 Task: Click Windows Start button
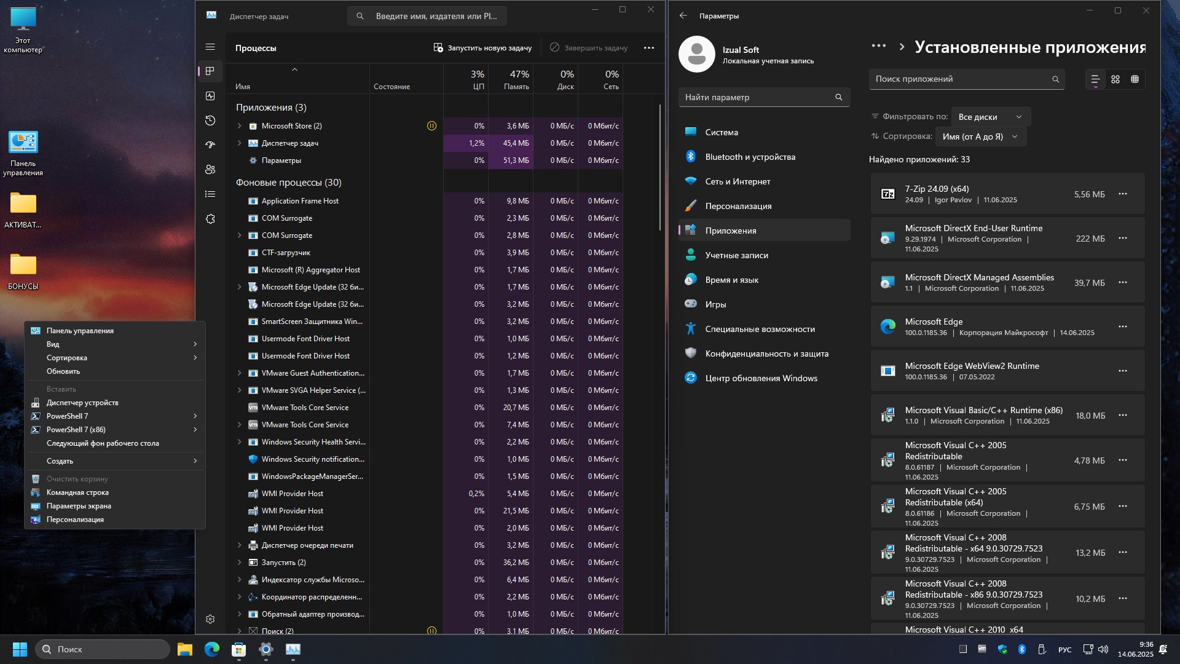(20, 649)
